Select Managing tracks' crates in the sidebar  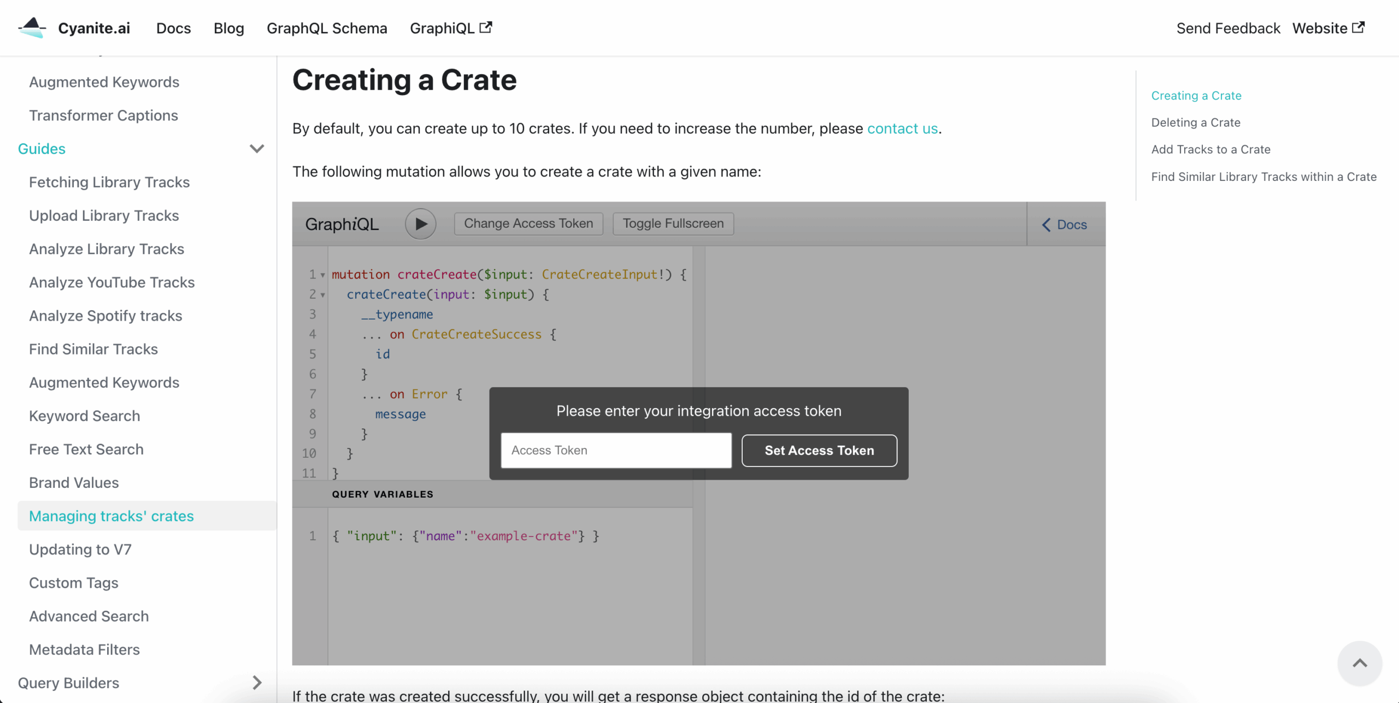(x=111, y=516)
